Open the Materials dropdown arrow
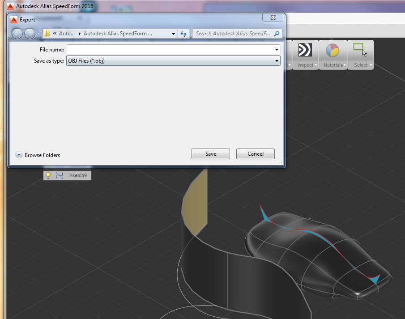This screenshot has height=319, width=405. point(344,65)
